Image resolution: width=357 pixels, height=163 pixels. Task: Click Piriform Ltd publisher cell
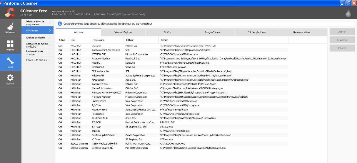(131, 46)
